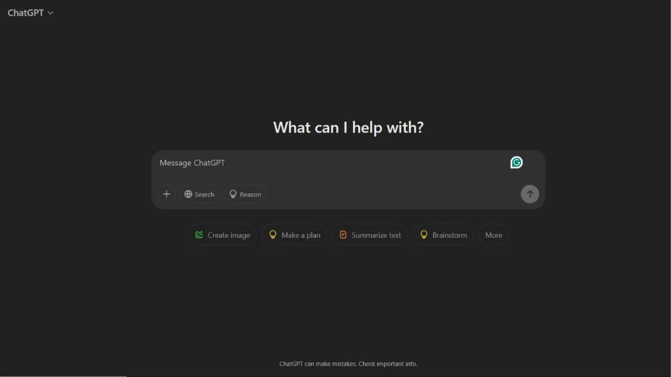Image resolution: width=671 pixels, height=377 pixels.
Task: Toggle Search mode on
Action: pyautogui.click(x=200, y=194)
